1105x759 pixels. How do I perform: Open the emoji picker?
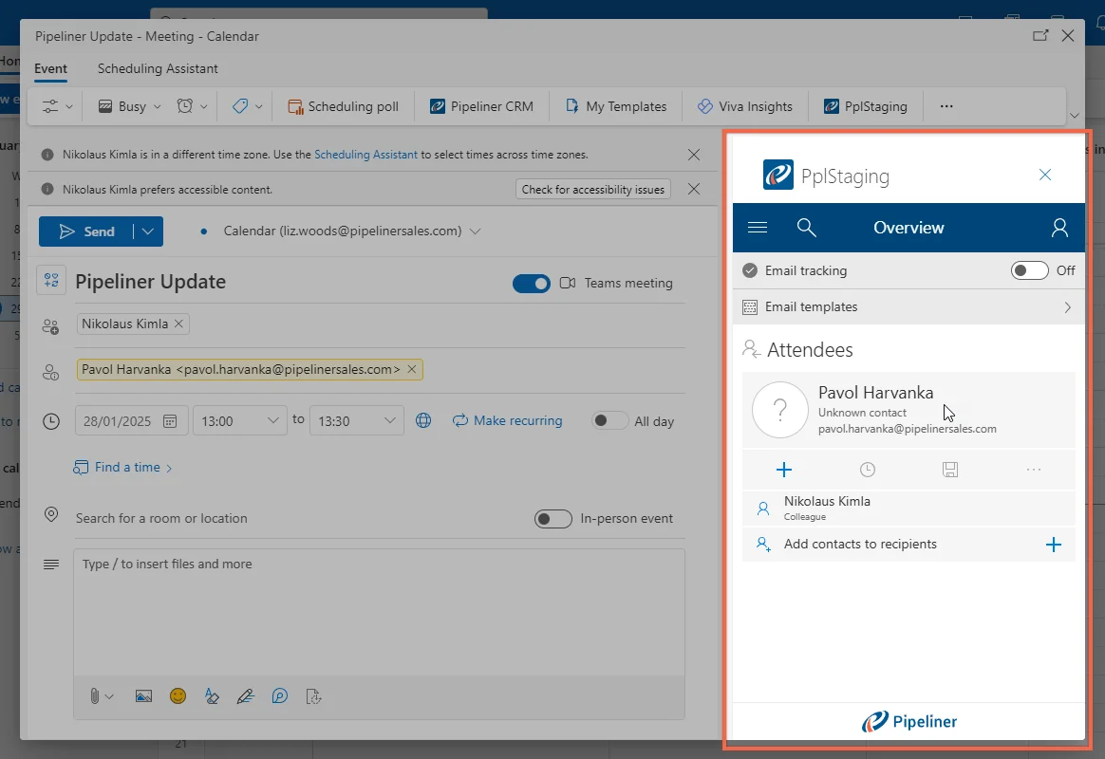coord(178,696)
